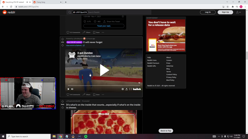Save the 'X will never forget' post
The height and width of the screenshot is (139, 248).
coord(96,95)
